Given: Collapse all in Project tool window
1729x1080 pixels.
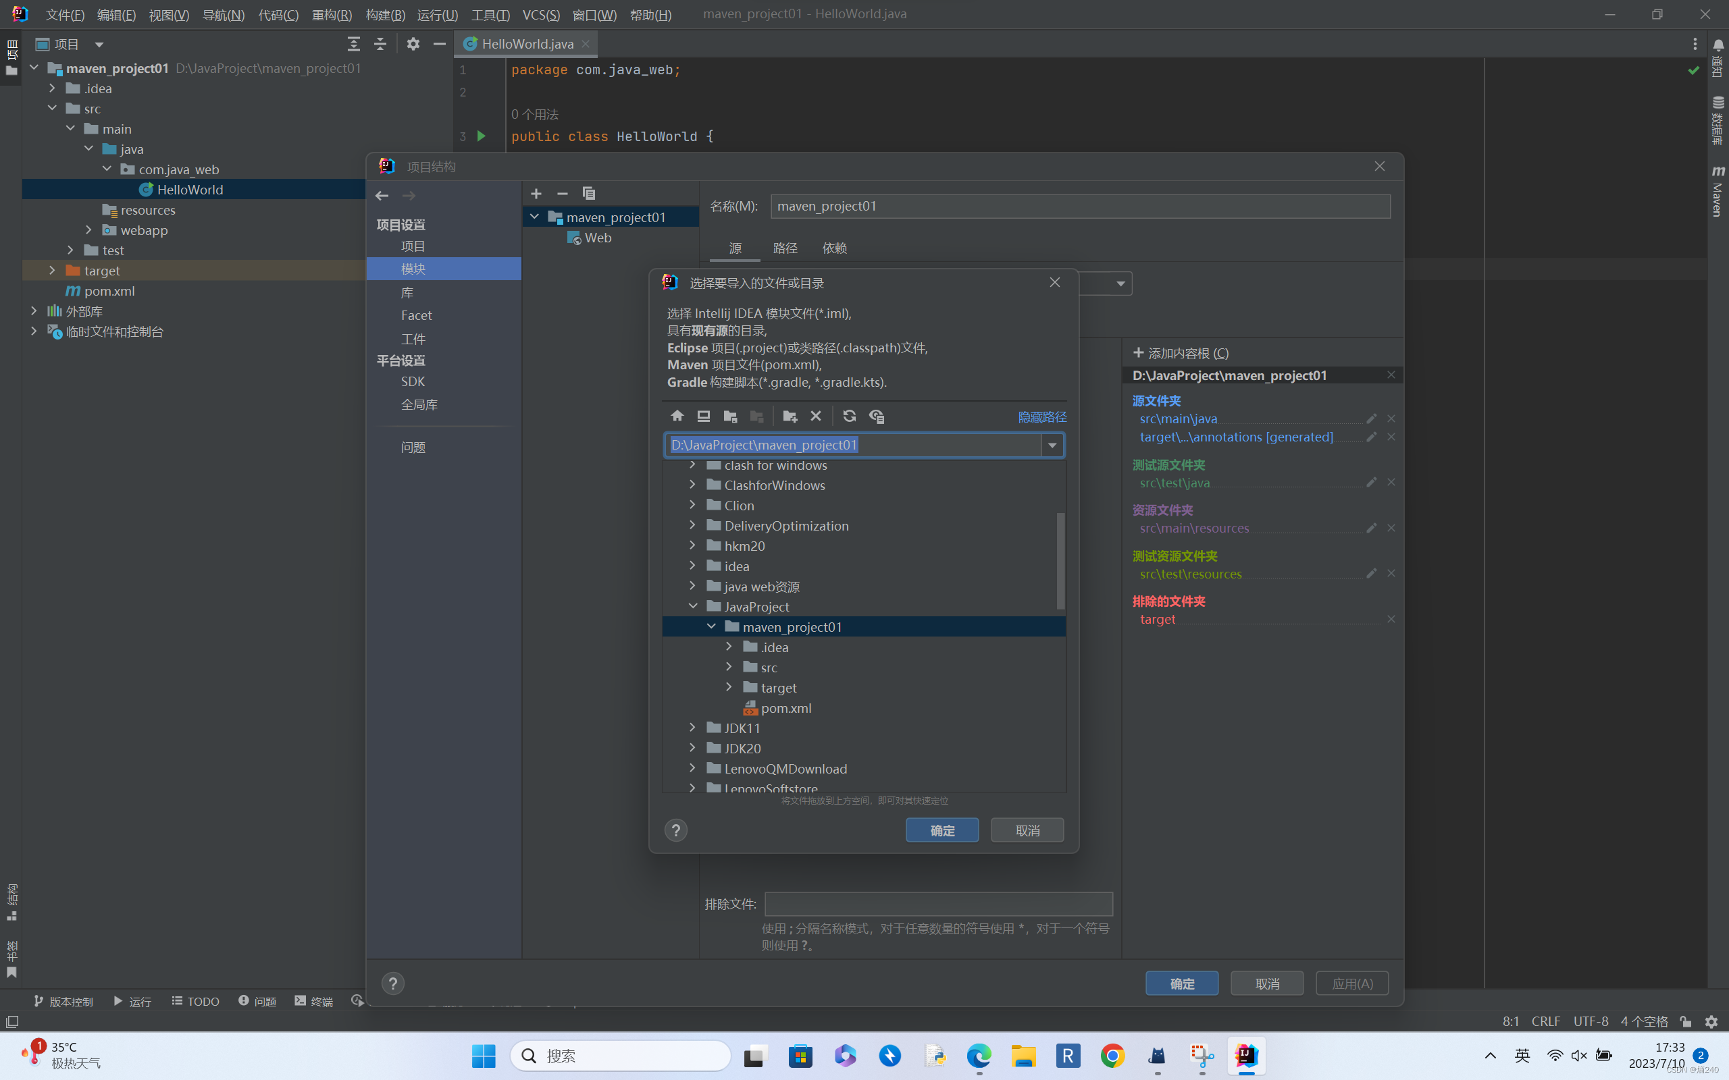Looking at the screenshot, I should pos(380,45).
